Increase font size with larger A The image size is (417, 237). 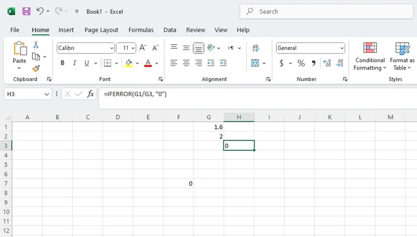point(143,48)
